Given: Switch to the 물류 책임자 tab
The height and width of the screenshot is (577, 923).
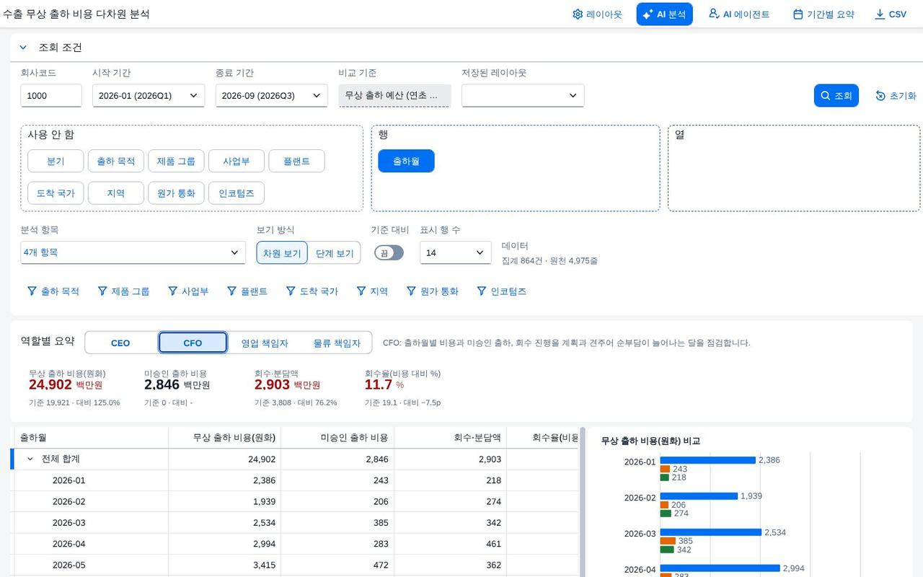Looking at the screenshot, I should point(337,343).
